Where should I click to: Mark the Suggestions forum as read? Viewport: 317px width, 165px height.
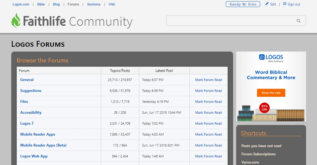point(208,91)
